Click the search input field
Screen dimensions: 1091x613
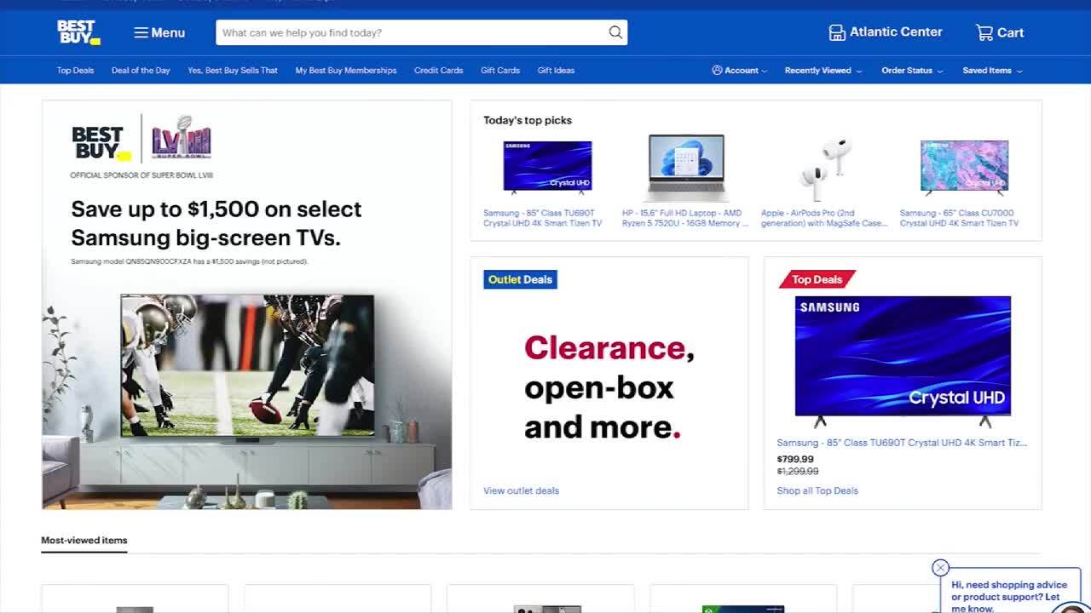coord(413,32)
